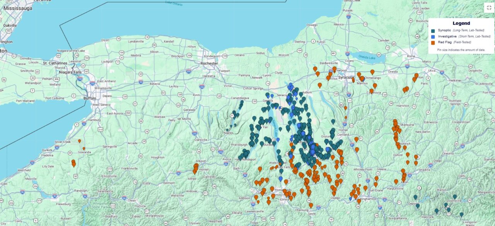Select the orange pin beside Gowanda
This screenshot has width=495, height=226.
pos(84,148)
